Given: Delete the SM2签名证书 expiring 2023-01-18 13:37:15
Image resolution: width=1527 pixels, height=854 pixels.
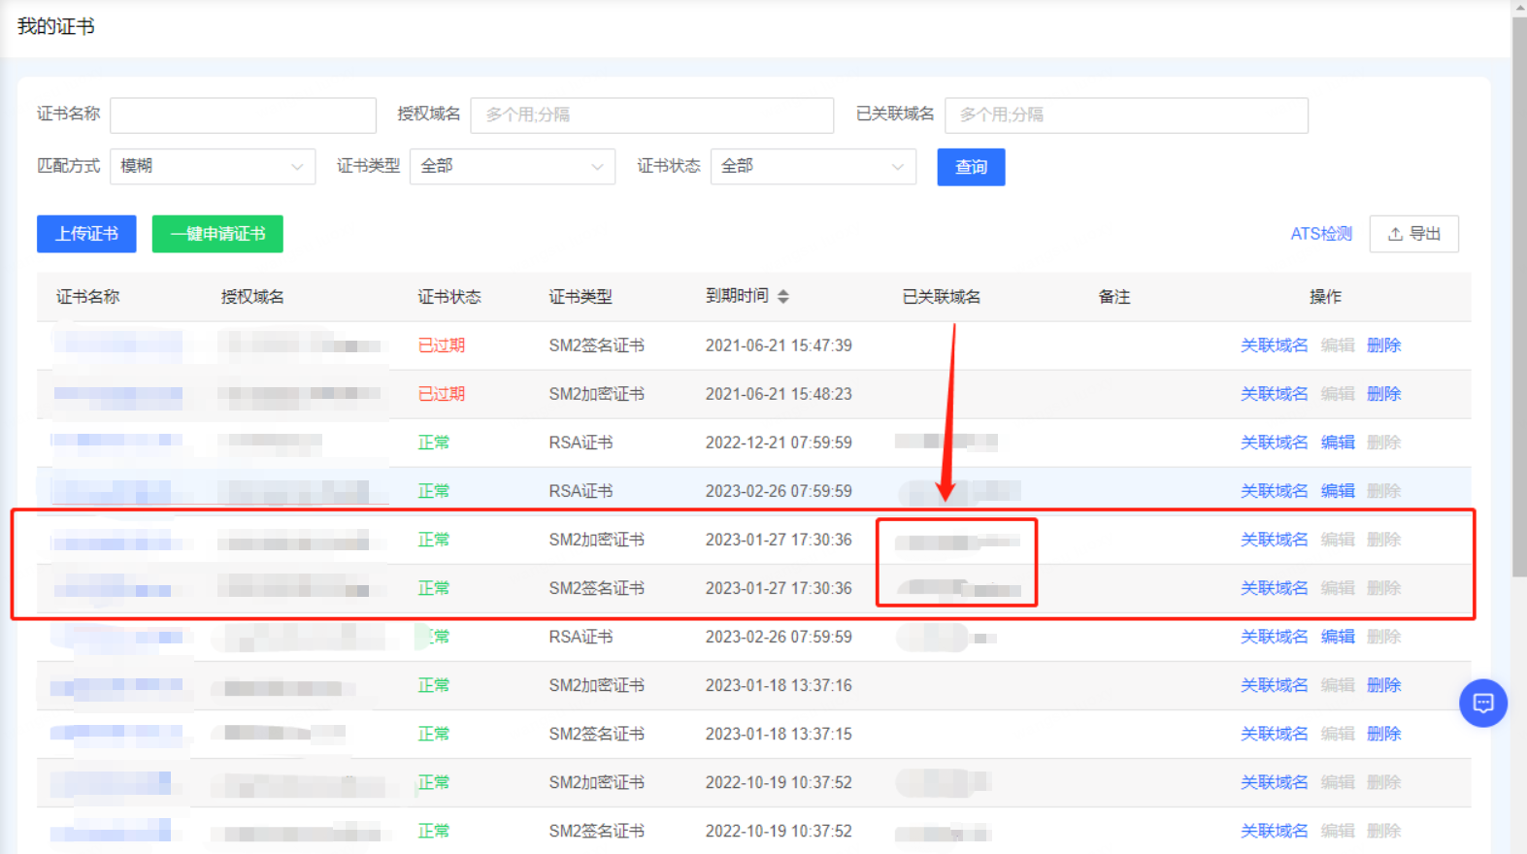Looking at the screenshot, I should point(1383,734).
